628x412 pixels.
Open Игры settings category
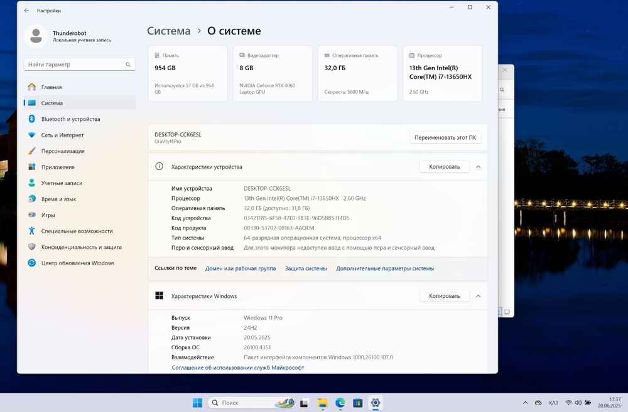pos(48,215)
